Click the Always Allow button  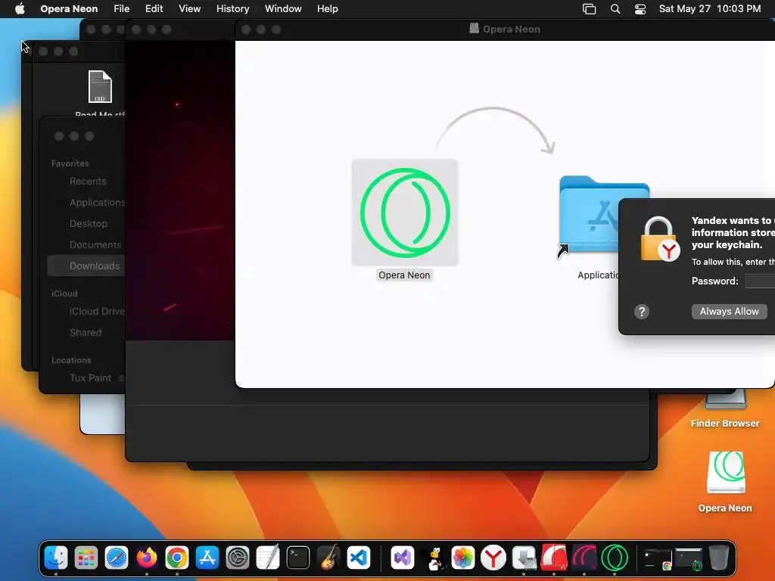pyautogui.click(x=729, y=311)
